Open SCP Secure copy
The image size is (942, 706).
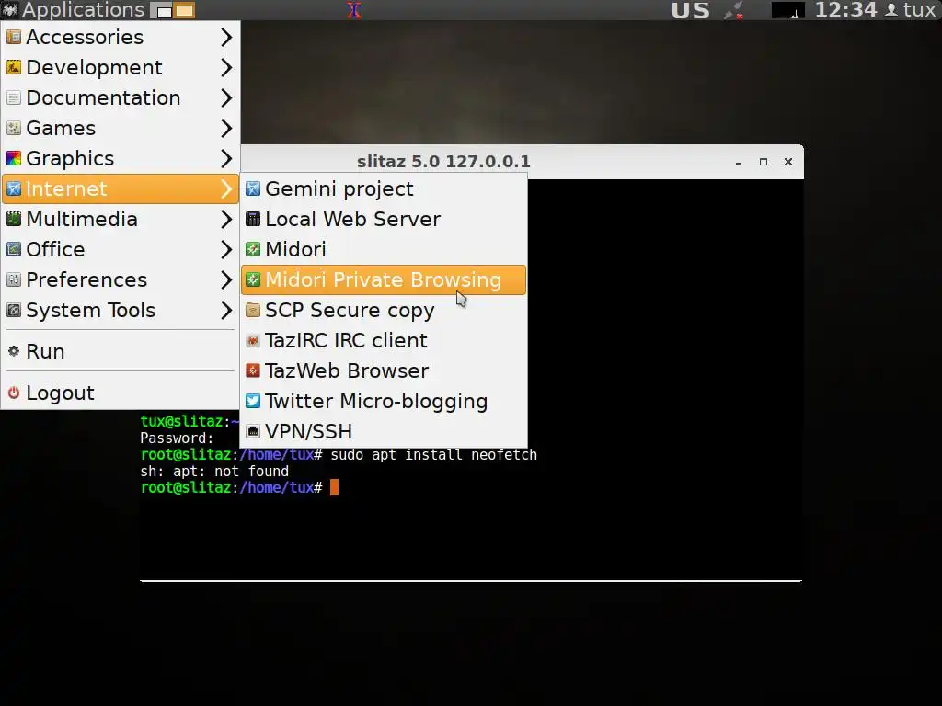point(384,310)
